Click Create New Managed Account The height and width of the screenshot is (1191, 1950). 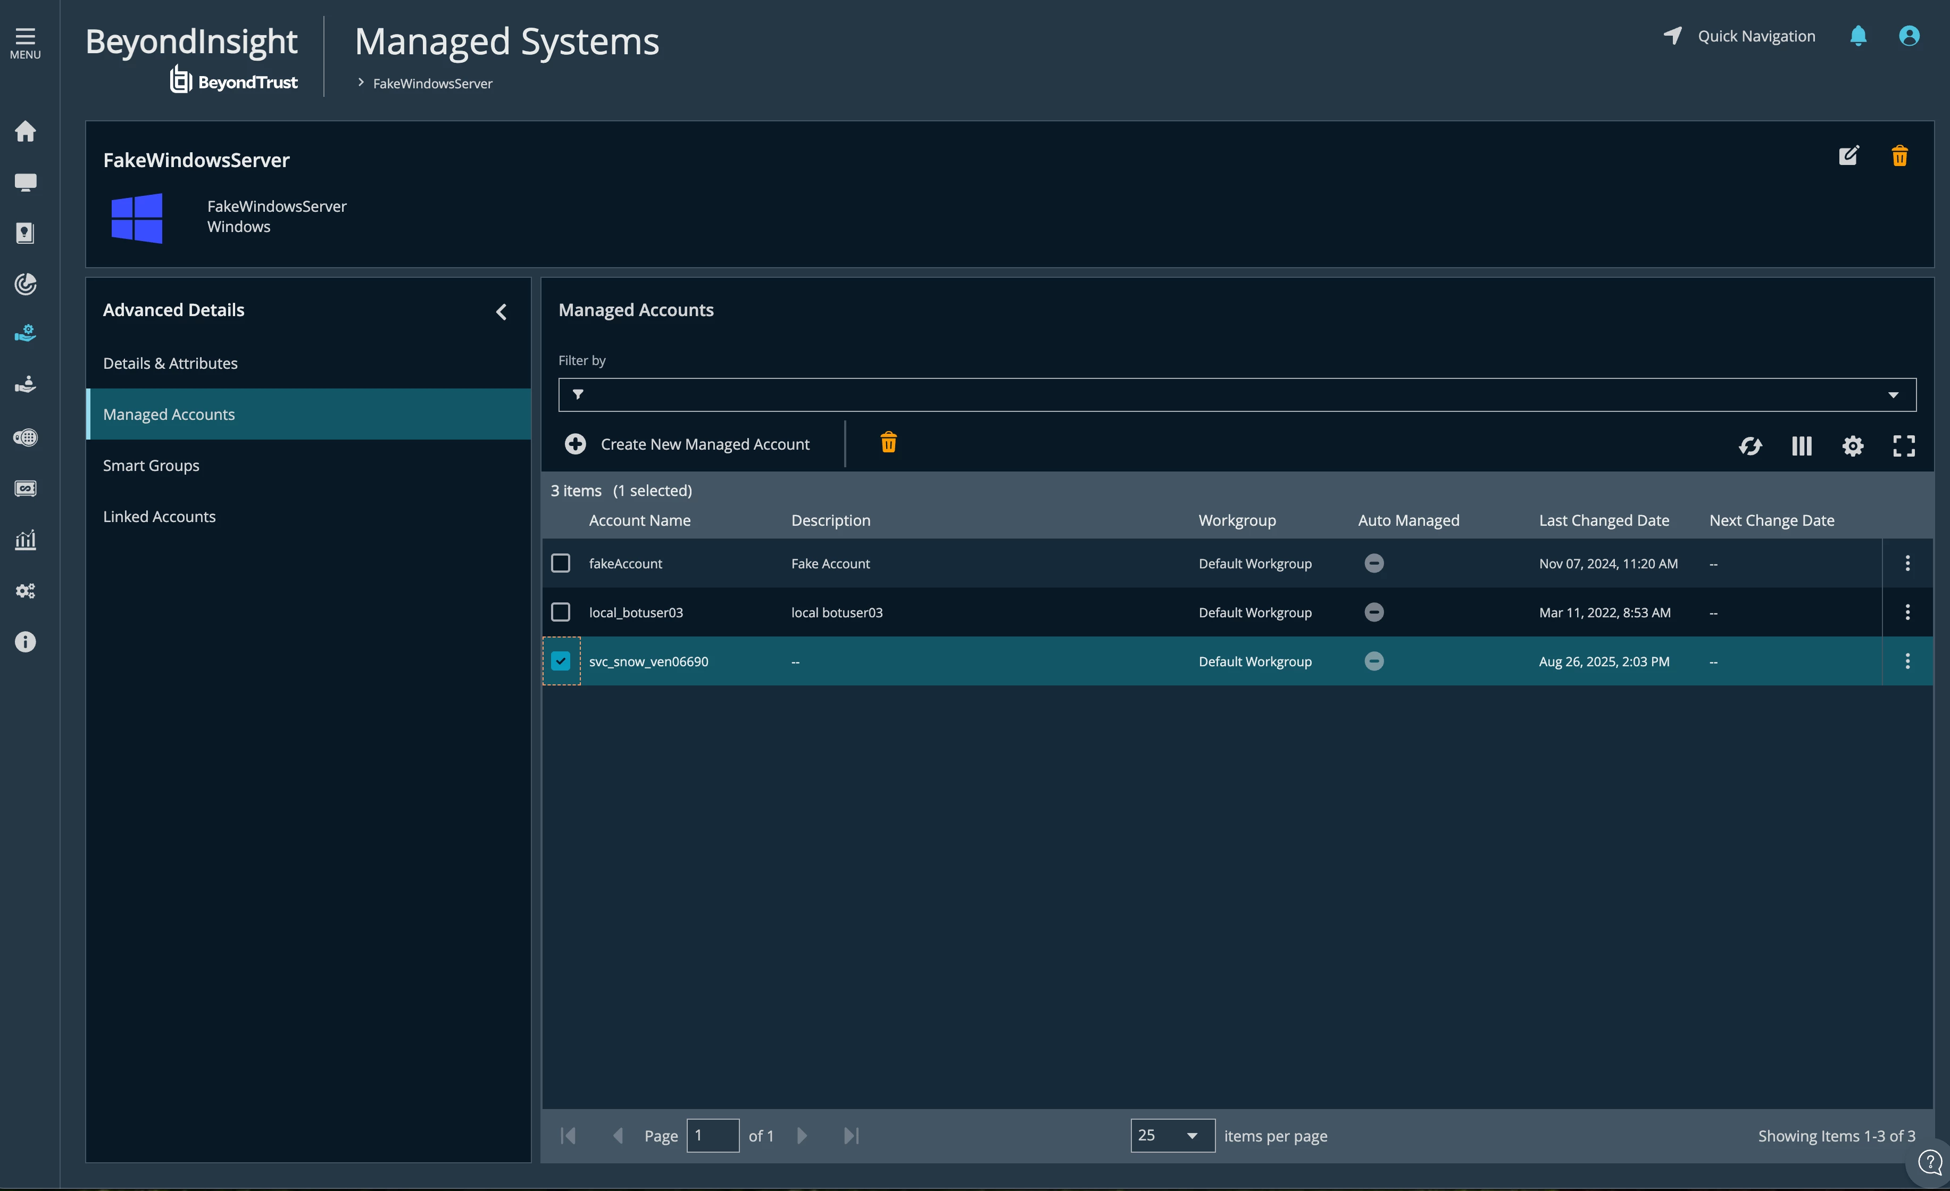[x=687, y=444]
